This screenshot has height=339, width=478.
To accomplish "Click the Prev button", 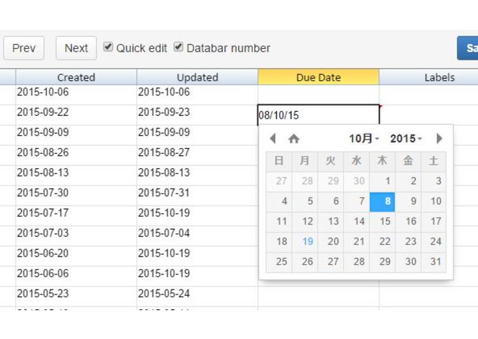I will click(24, 48).
